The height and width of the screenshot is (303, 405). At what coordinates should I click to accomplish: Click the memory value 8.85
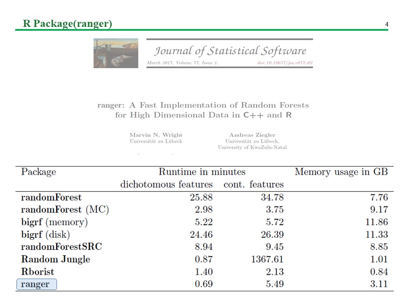tap(379, 247)
